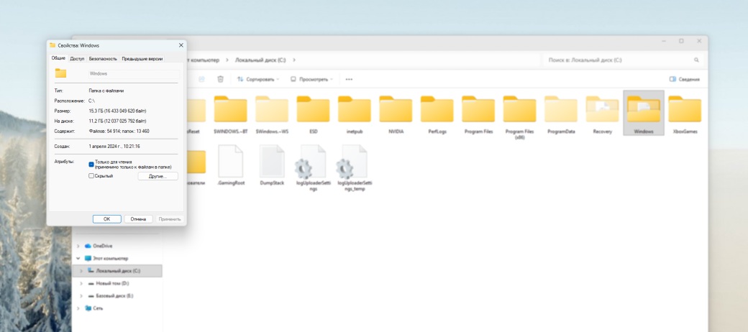Open the Просмотреть view dropdown

(314, 79)
